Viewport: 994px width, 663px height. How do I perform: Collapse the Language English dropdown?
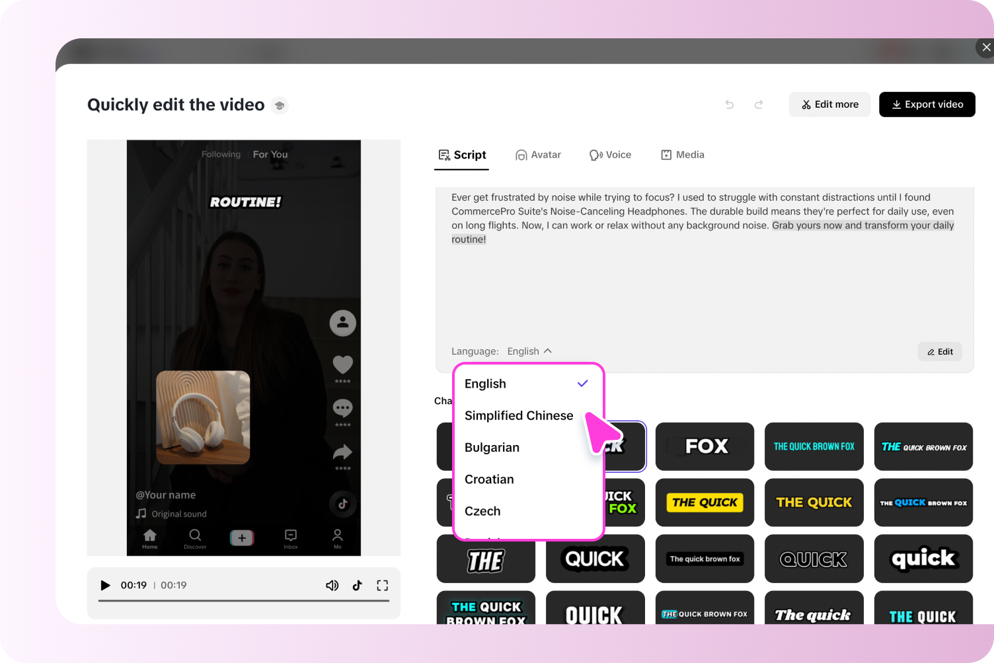click(529, 351)
